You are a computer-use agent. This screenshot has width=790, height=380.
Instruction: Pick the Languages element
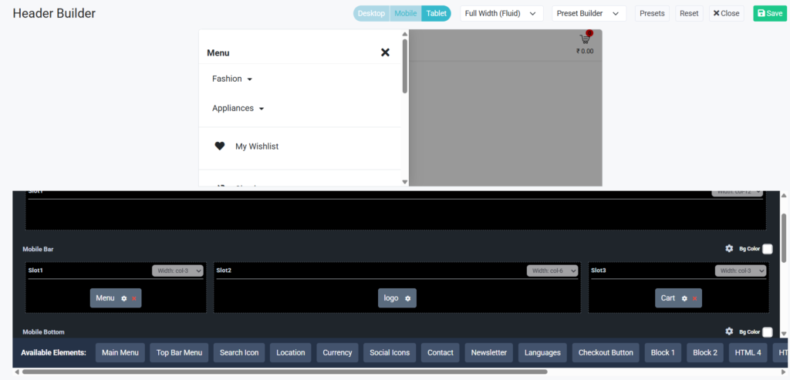point(542,352)
